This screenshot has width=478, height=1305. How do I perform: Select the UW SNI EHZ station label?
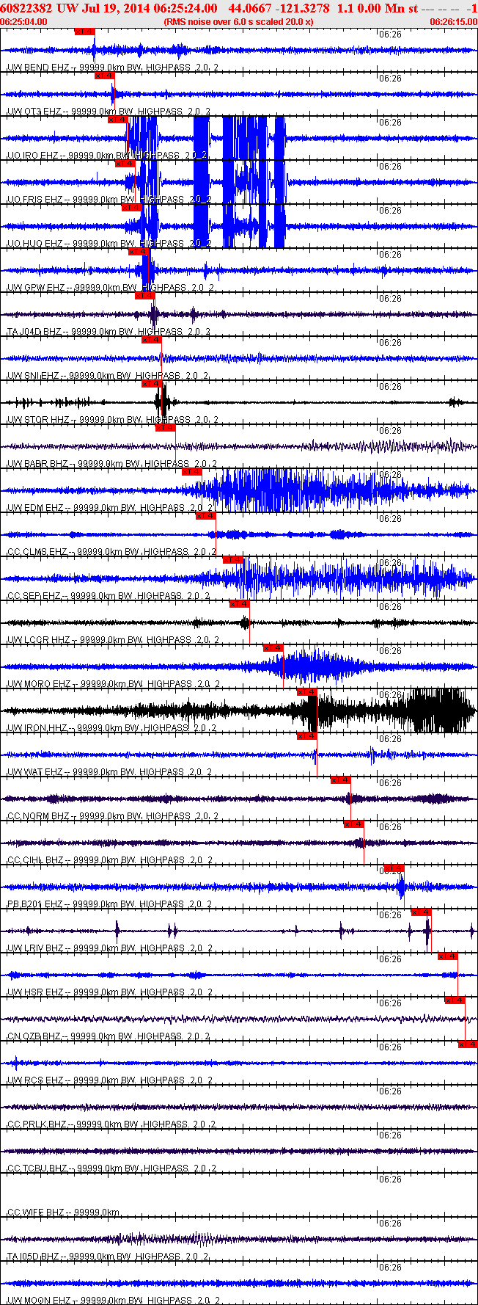point(109,376)
